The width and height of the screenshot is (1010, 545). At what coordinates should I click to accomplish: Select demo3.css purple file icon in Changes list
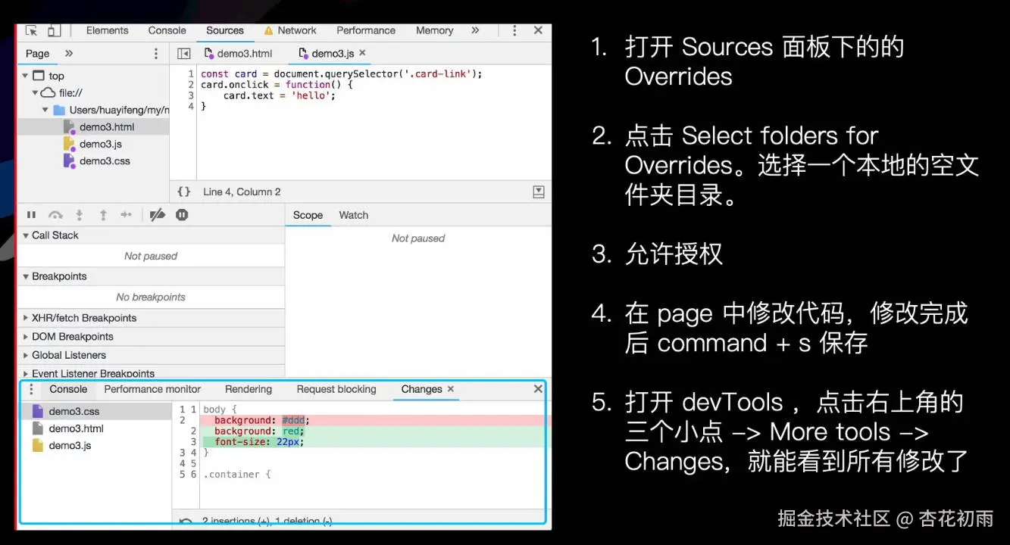(38, 412)
